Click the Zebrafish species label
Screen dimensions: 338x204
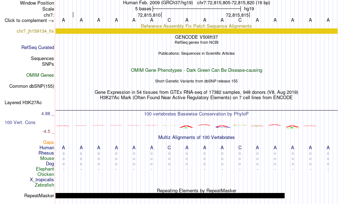point(44,185)
